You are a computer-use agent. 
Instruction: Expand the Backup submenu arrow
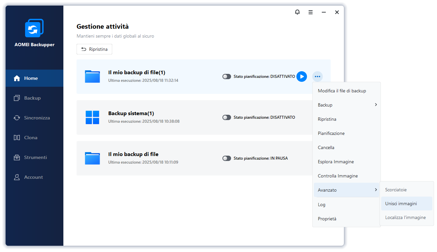376,105
